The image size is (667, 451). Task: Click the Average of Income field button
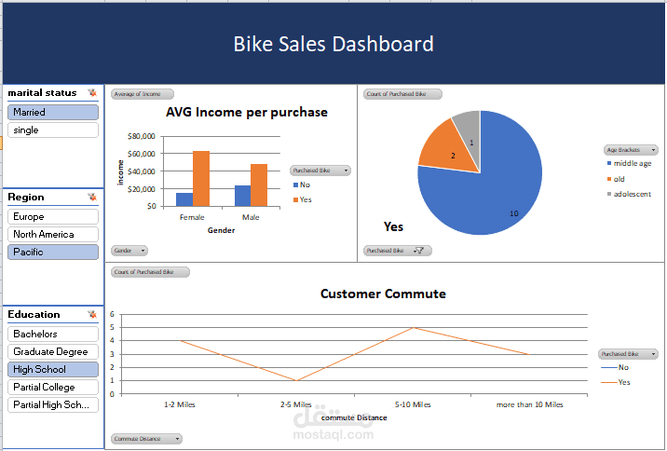[x=138, y=94]
